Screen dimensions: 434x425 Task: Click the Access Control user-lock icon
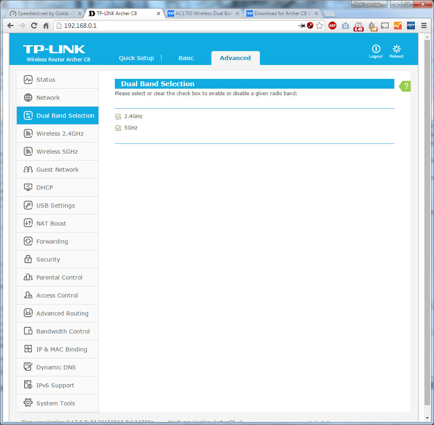[28, 295]
